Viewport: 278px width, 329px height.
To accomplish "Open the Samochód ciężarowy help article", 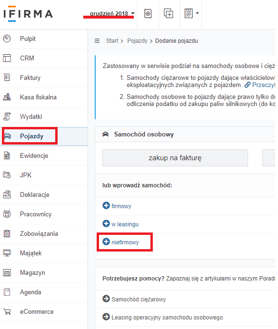I will (134, 299).
